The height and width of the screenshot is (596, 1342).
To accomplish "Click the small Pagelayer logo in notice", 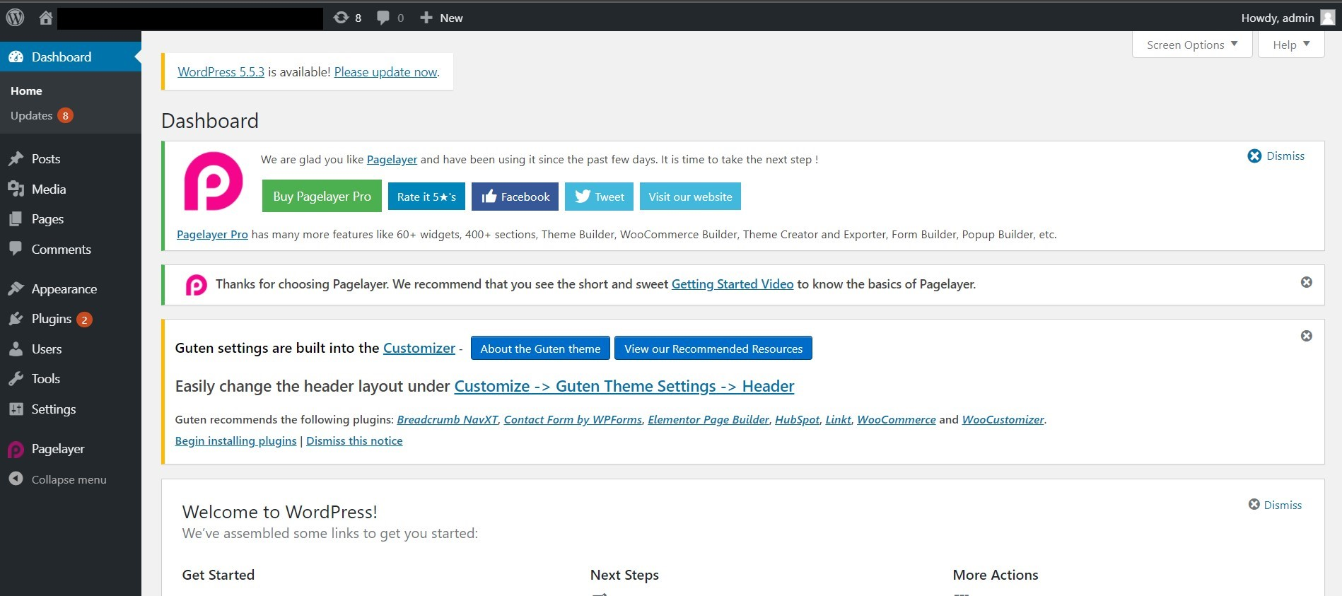I will (196, 285).
